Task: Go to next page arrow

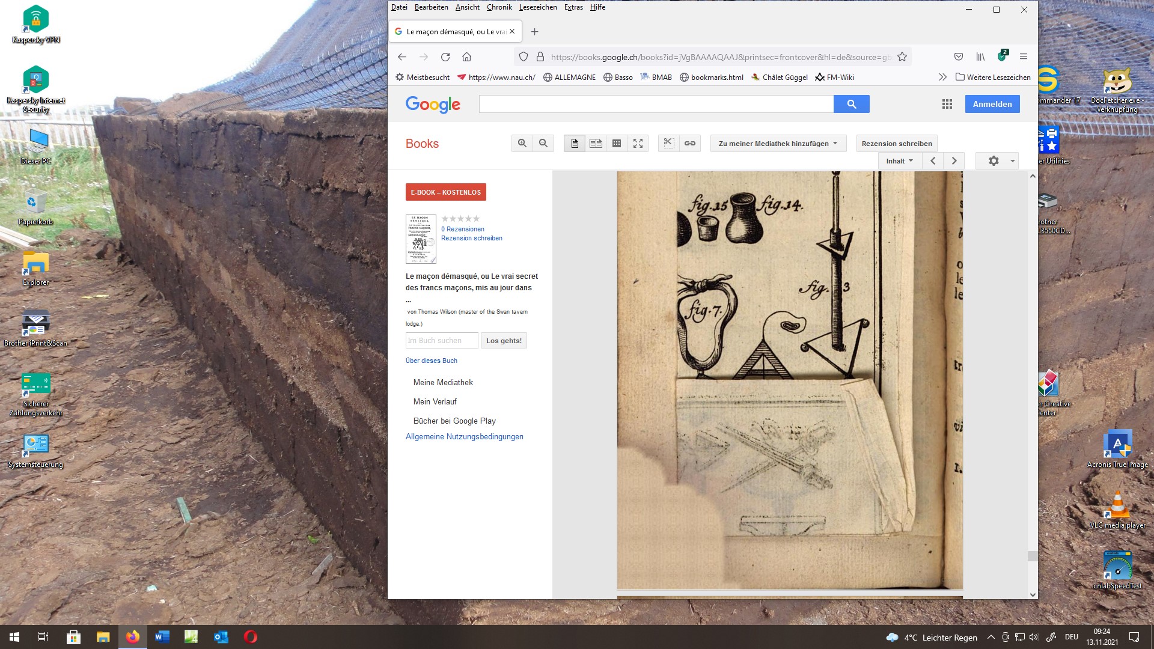Action: pyautogui.click(x=954, y=161)
